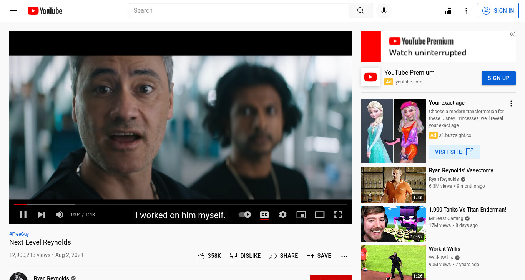
Task: Open the hamburger guide menu
Action: (14, 11)
